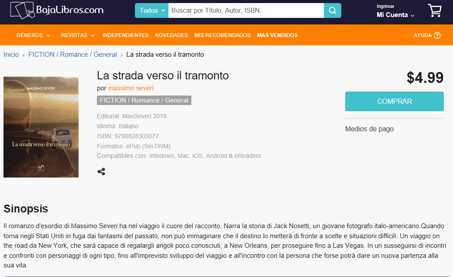Open the Mas Vendidos page

click(277, 35)
